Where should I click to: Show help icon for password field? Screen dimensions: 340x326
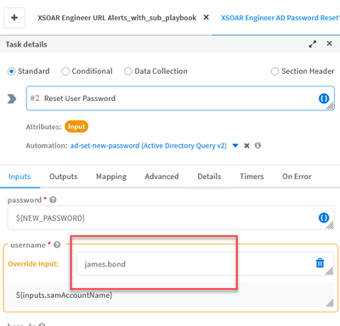point(53,200)
